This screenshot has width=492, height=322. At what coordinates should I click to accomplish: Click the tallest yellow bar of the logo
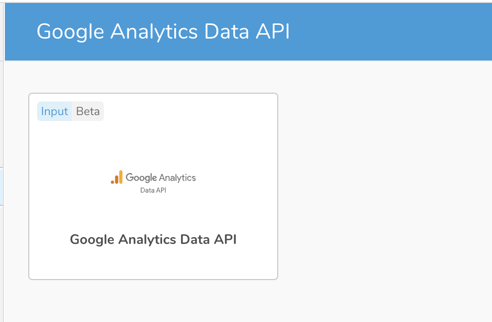(121, 177)
